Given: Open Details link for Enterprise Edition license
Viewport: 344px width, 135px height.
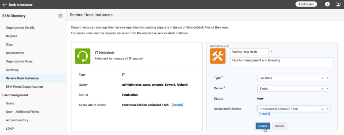Looking at the screenshot, I should [177, 105].
